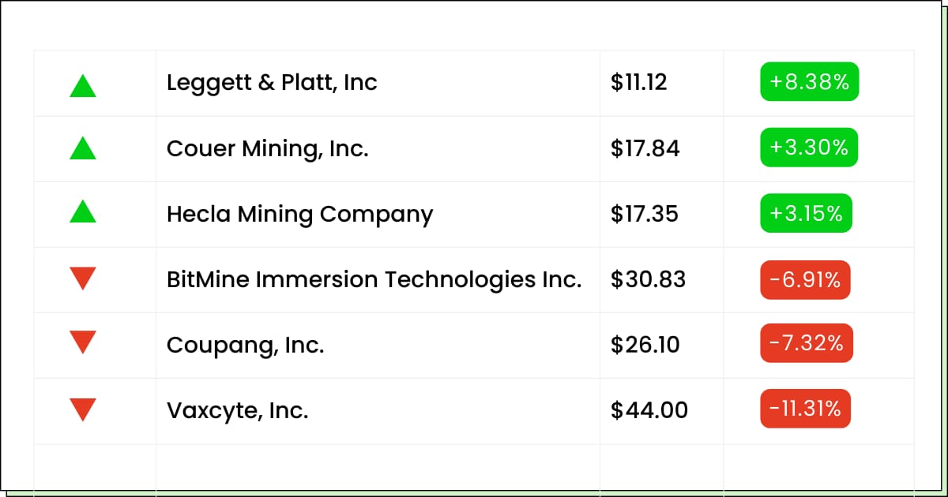
Task: Click the $44.00 price cell
Action: [649, 410]
